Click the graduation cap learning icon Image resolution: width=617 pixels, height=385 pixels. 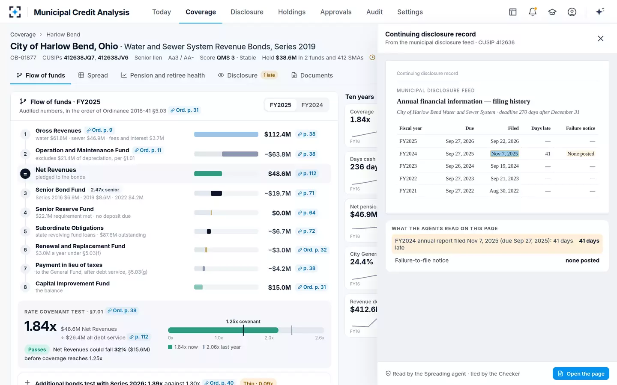[x=552, y=12]
